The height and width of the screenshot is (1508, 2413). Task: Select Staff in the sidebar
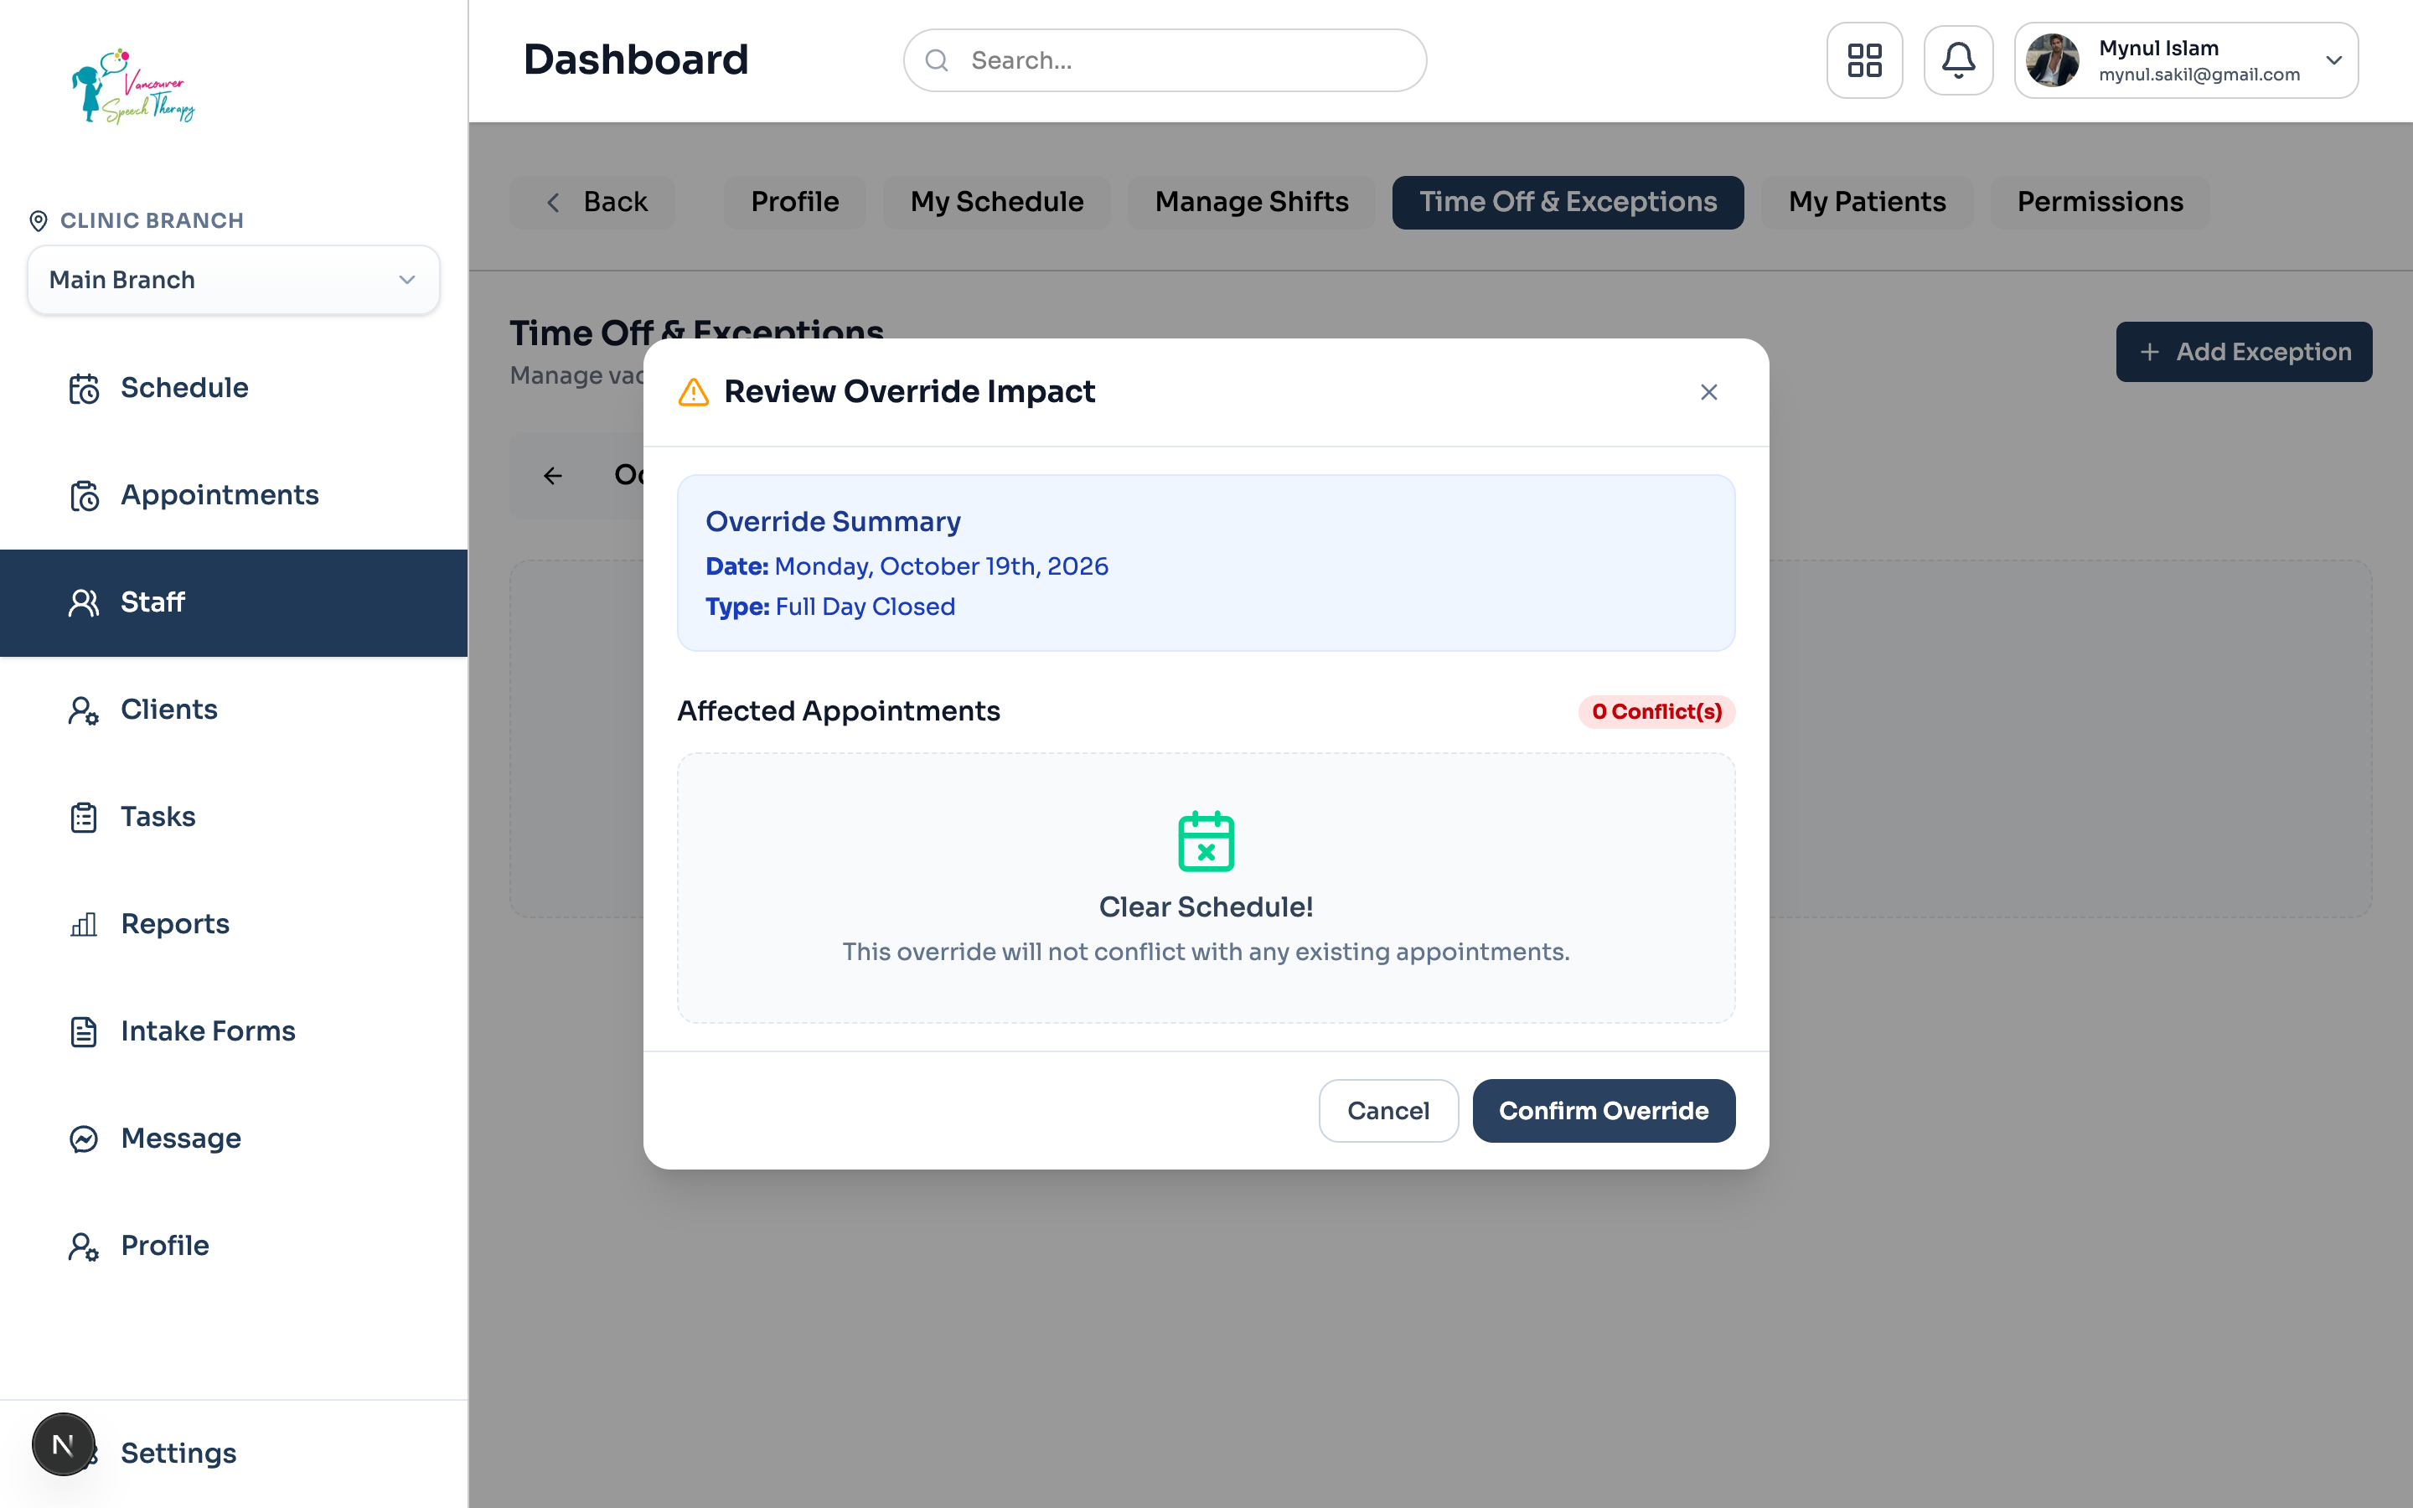pos(233,602)
